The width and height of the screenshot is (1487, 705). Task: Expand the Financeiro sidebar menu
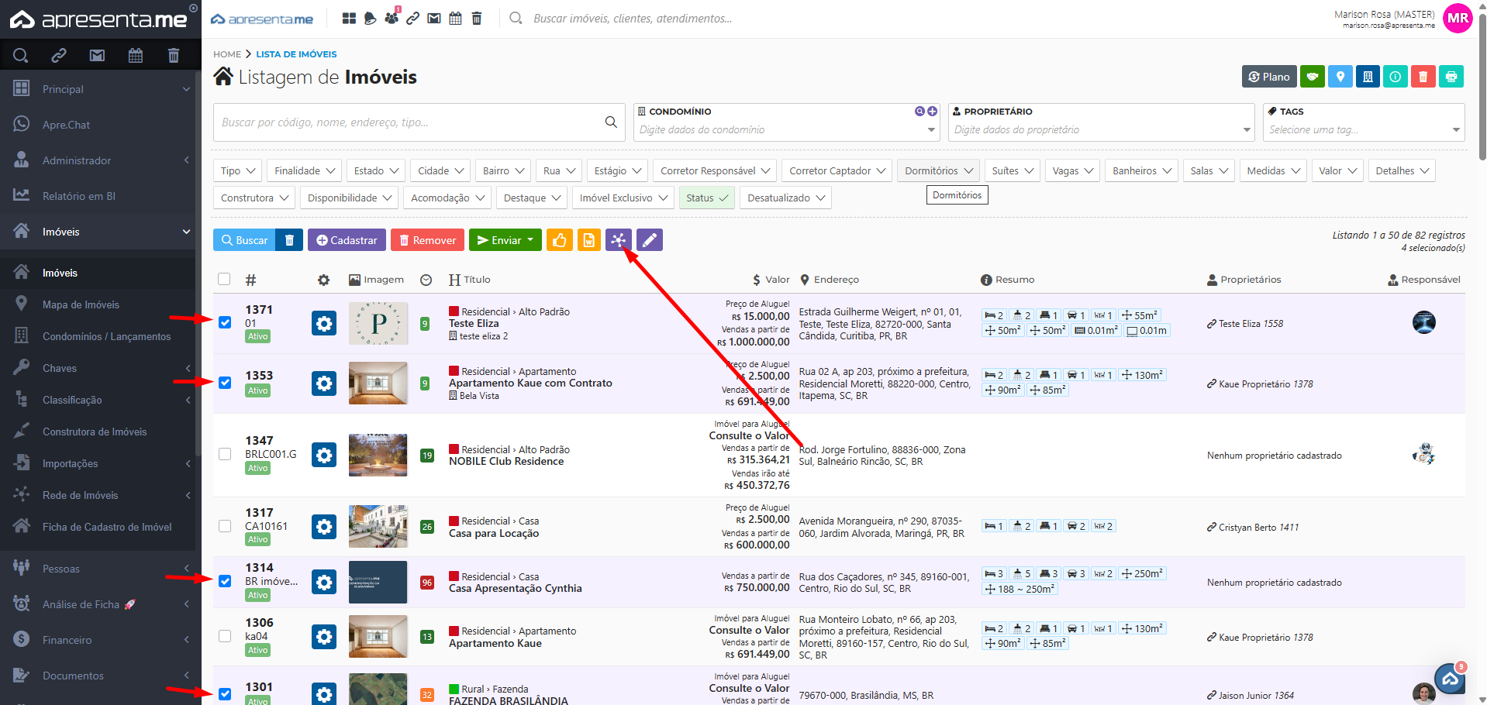[67, 640]
